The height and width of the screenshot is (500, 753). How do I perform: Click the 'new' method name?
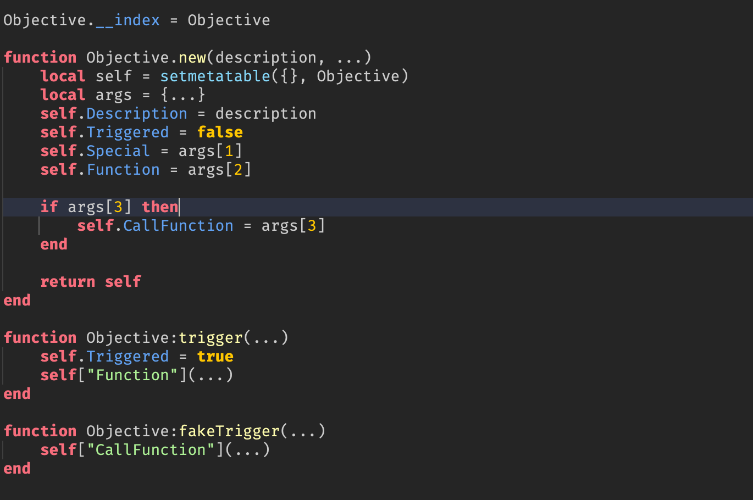tap(192, 57)
